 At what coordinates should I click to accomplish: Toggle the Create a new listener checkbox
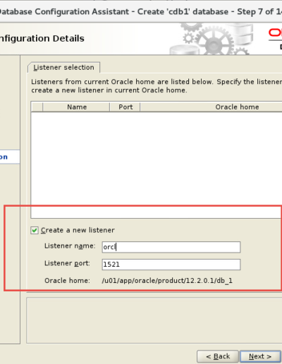coord(35,230)
